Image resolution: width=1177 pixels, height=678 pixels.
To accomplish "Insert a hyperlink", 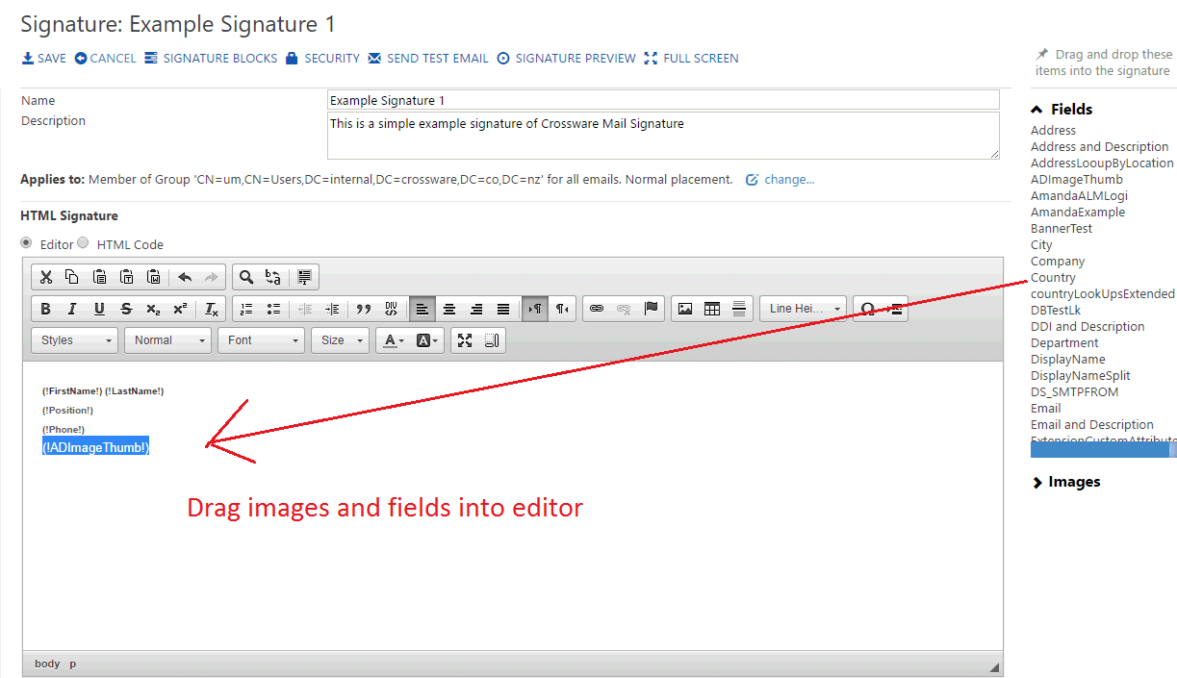I will click(x=597, y=309).
